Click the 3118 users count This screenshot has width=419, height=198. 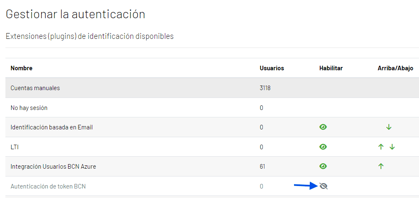(265, 88)
